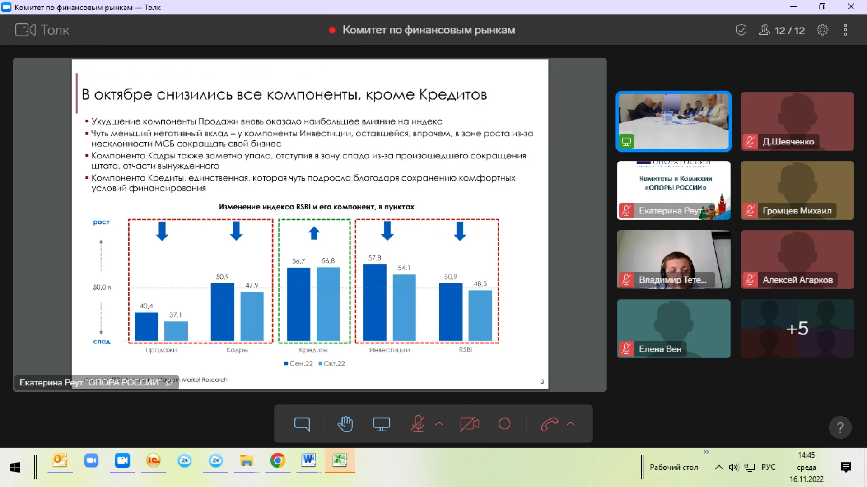Expand the Рабочий стол toolbar chevron
This screenshot has height=487, width=867.
[706, 452]
